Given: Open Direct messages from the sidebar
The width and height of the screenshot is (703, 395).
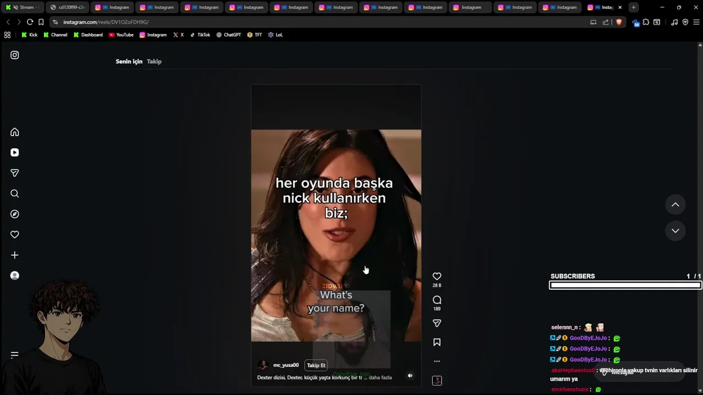Looking at the screenshot, I should [15, 173].
